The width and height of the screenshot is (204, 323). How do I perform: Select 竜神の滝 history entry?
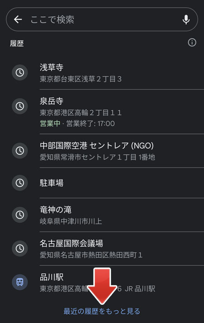click(x=102, y=215)
